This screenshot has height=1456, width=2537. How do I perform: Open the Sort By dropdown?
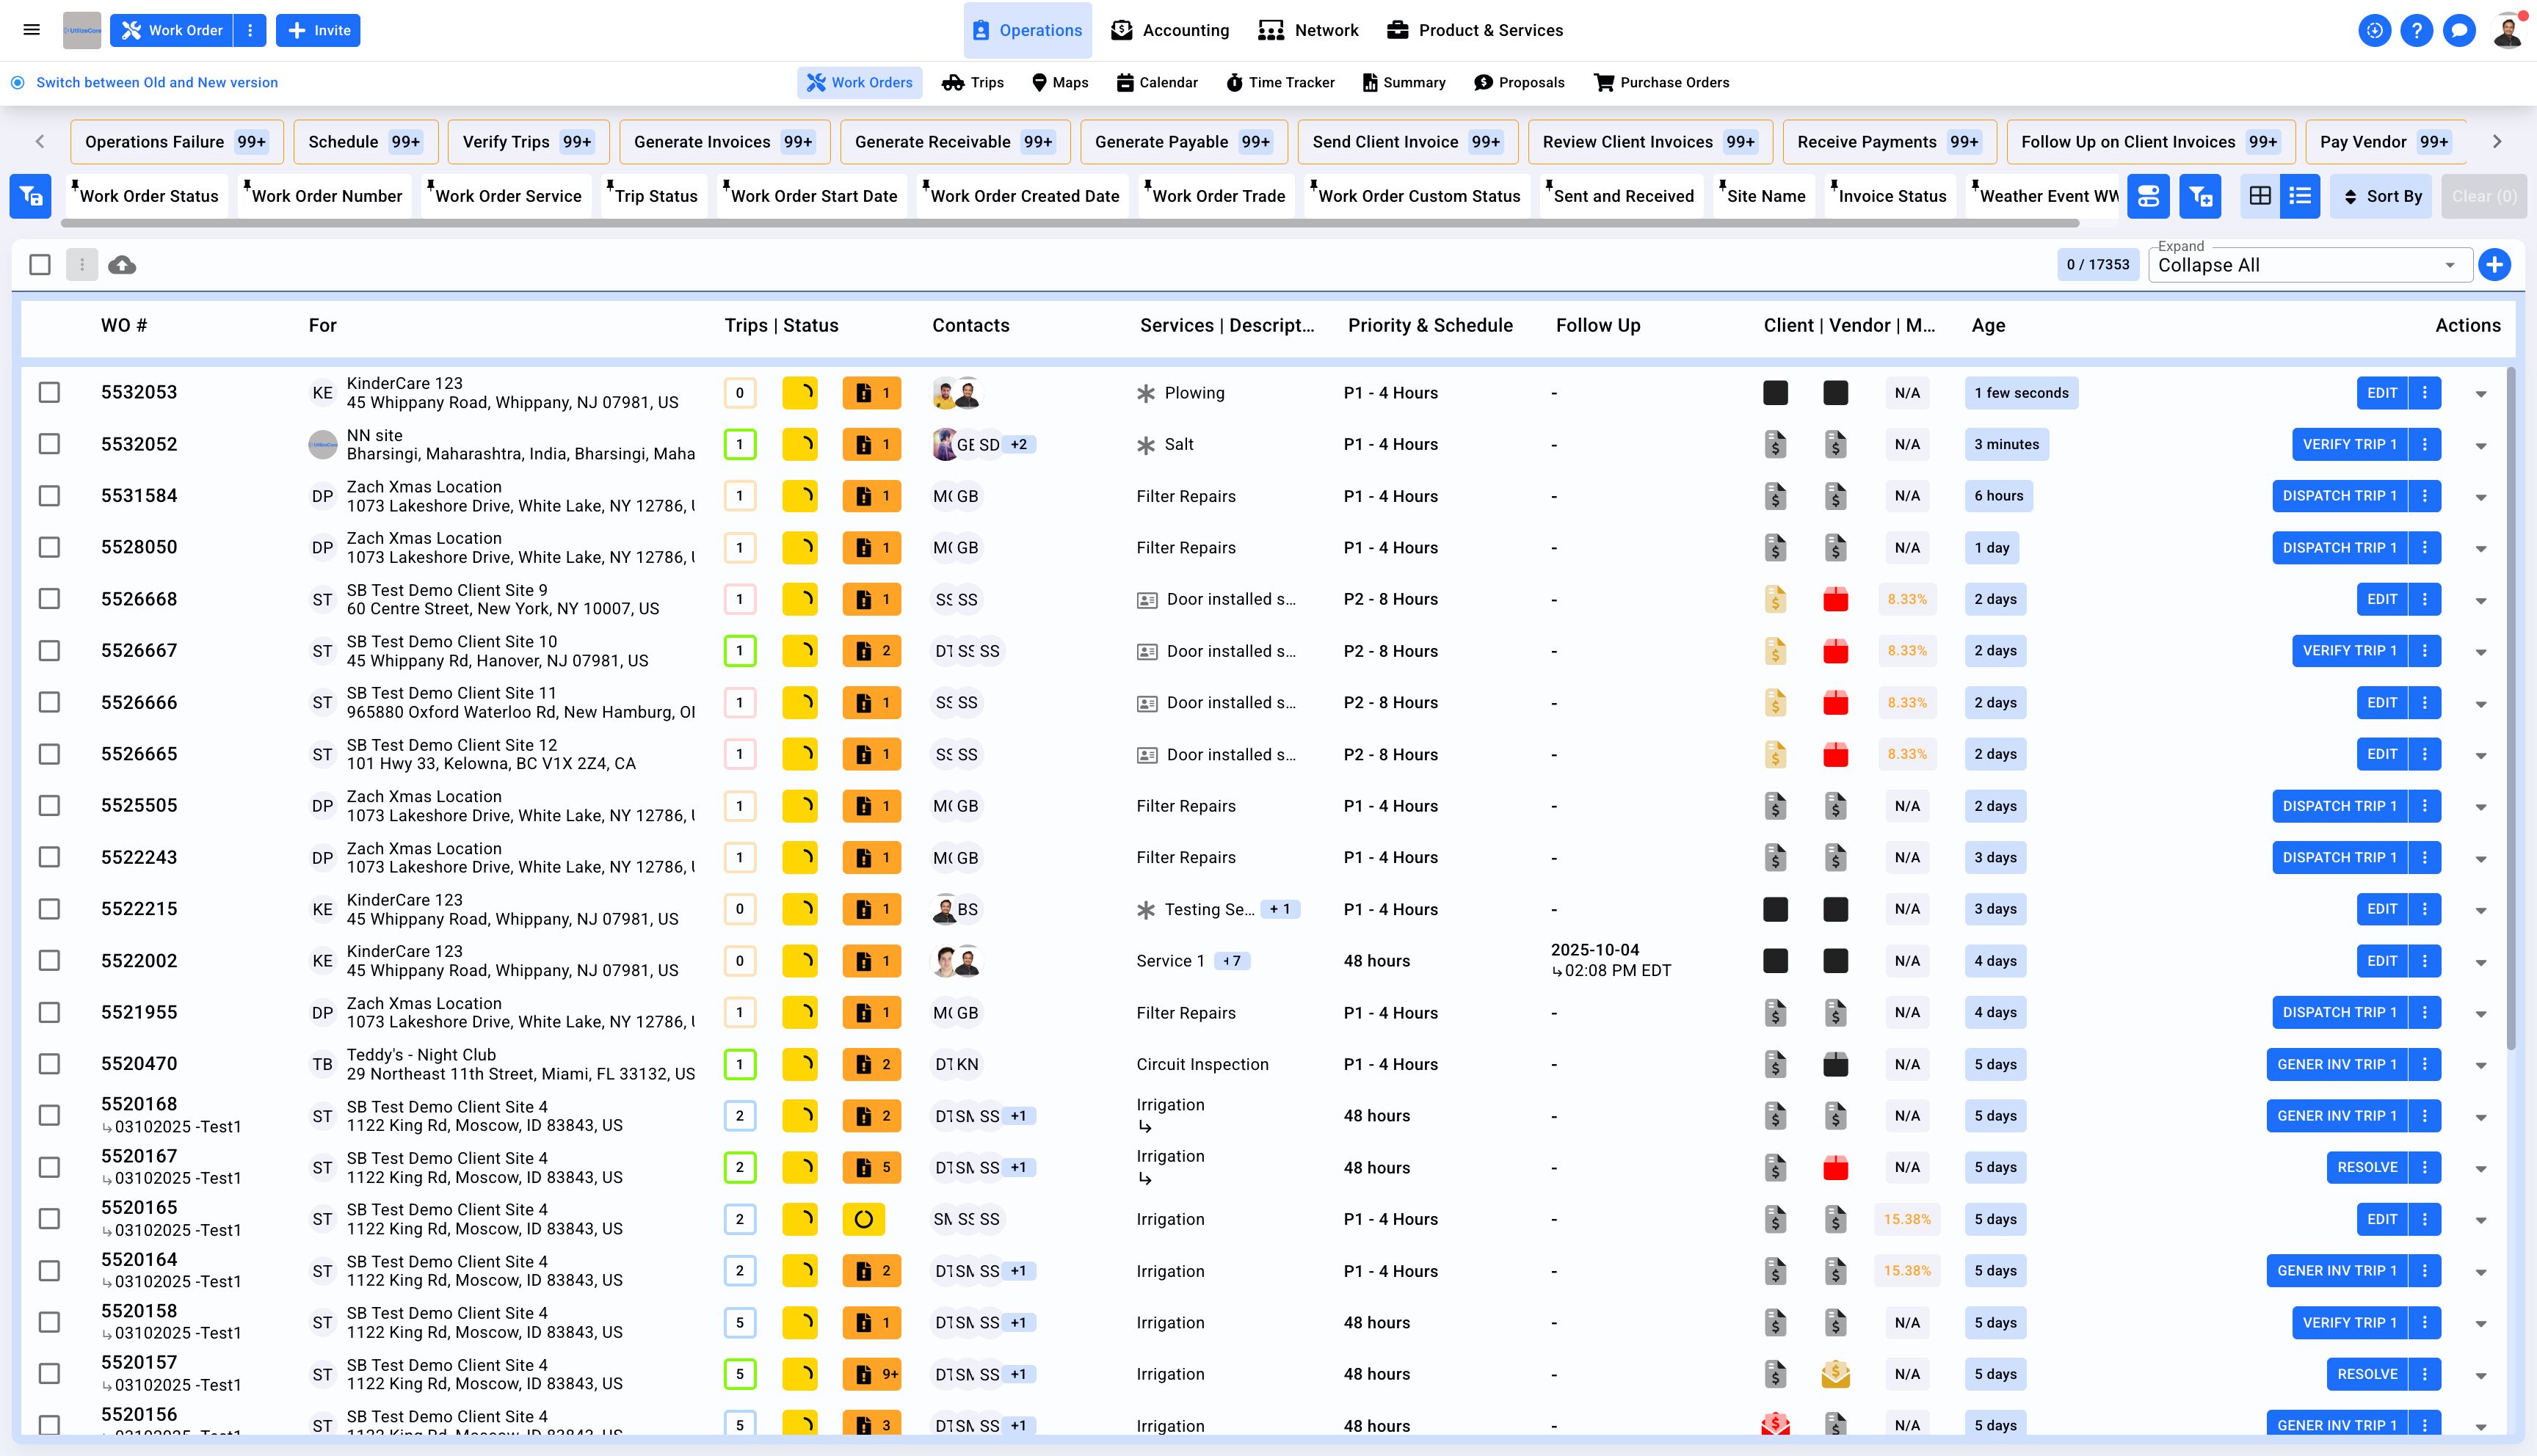click(2382, 196)
